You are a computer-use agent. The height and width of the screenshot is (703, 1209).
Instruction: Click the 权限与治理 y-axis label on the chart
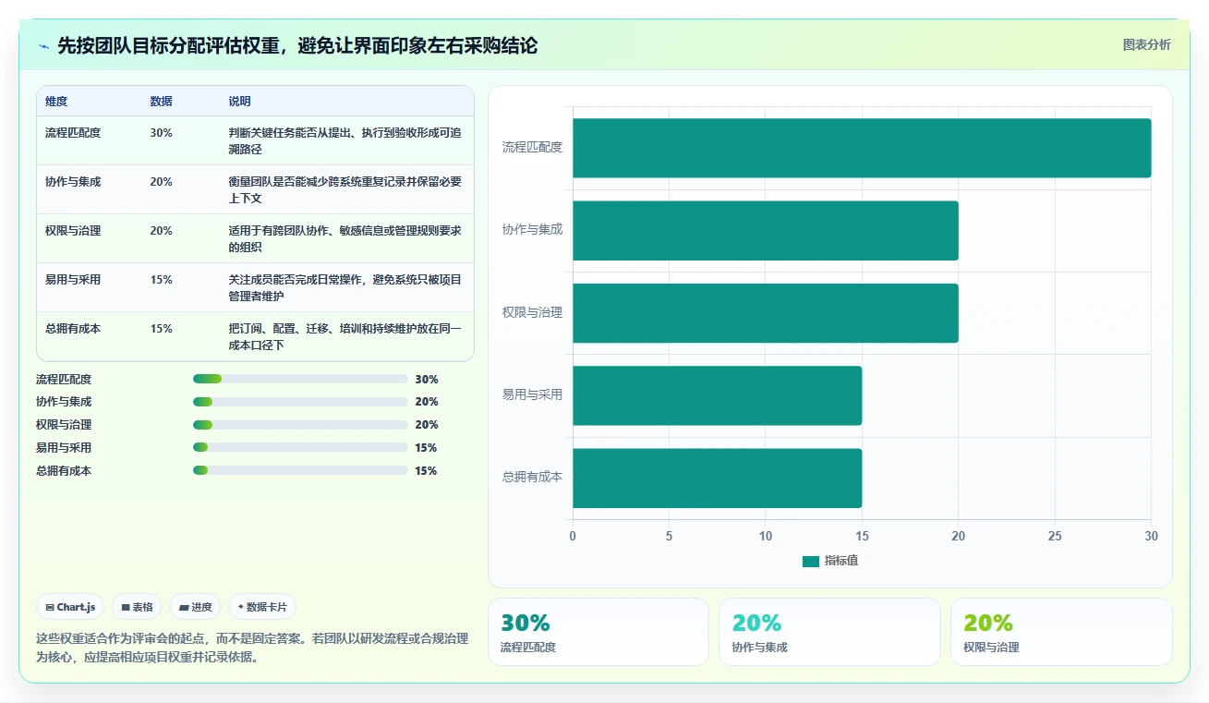pyautogui.click(x=532, y=312)
